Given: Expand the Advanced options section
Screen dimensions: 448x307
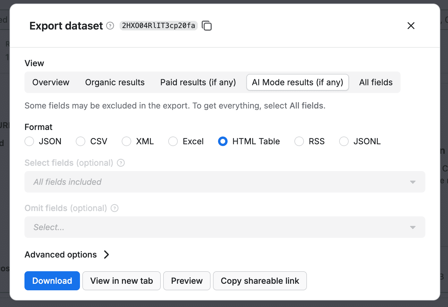Looking at the screenshot, I should coord(67,255).
